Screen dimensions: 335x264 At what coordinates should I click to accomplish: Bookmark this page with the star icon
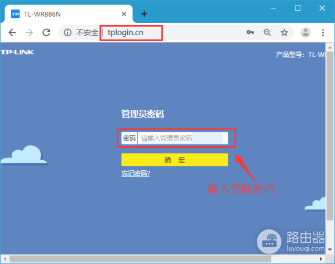click(x=284, y=33)
